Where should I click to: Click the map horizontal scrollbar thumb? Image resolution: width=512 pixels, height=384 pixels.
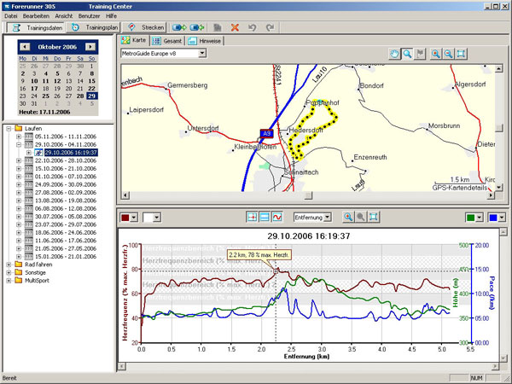pos(308,195)
